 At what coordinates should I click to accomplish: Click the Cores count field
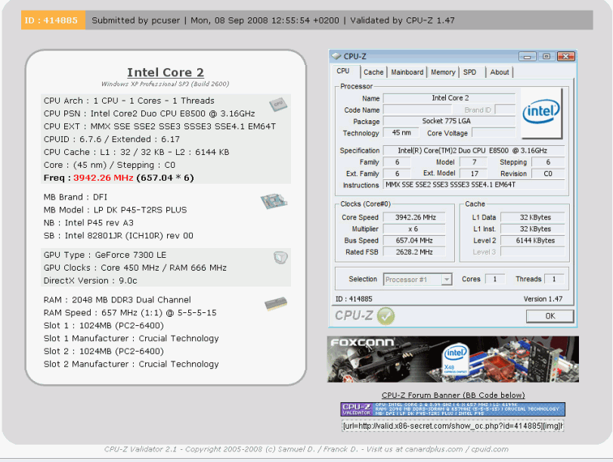click(494, 279)
